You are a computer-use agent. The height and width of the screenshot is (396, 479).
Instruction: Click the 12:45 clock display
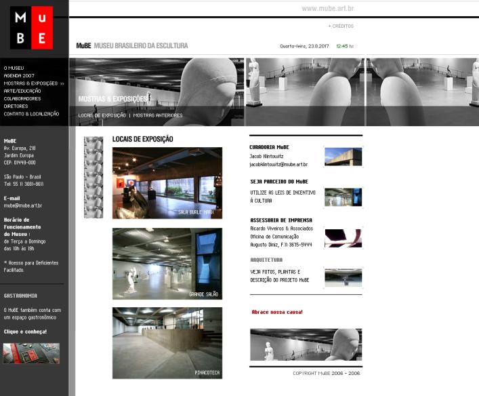342,46
